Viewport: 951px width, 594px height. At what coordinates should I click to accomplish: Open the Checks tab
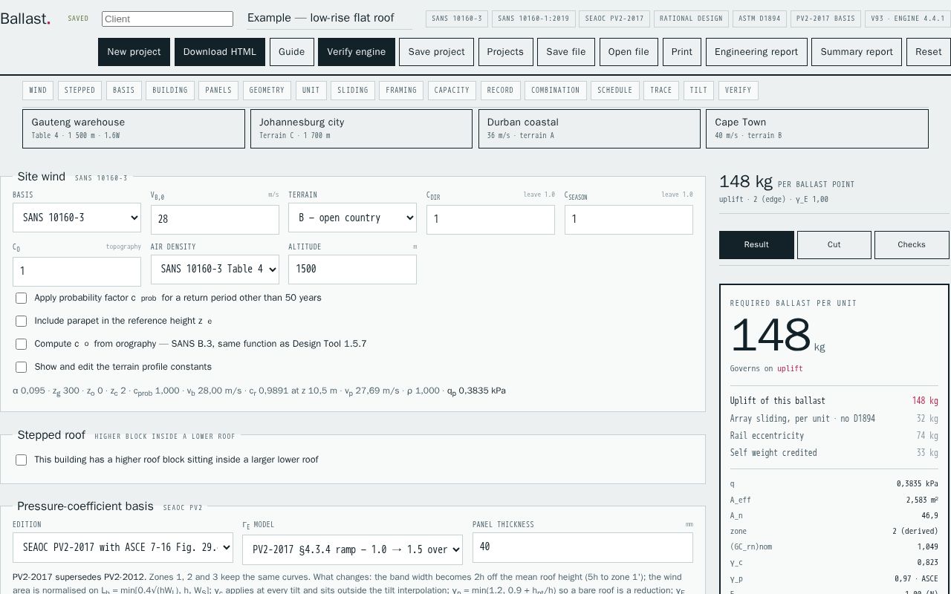(912, 244)
